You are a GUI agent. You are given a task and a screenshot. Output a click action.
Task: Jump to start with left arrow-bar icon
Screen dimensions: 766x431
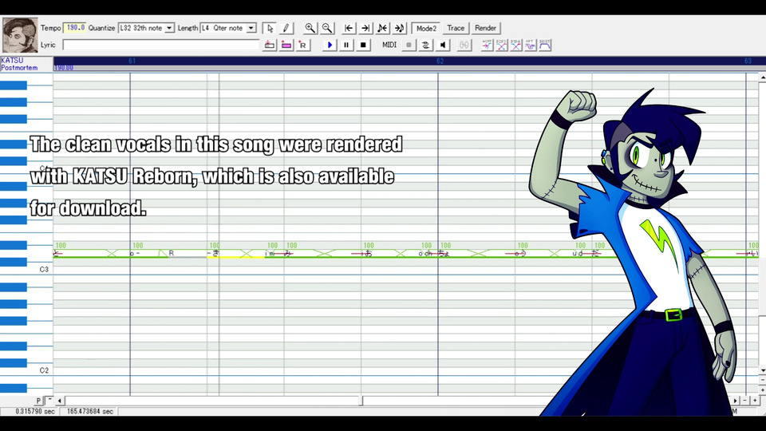click(349, 29)
